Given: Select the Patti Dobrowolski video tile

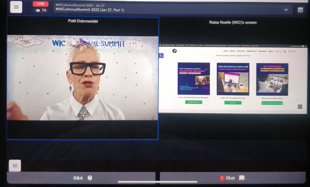Looking at the screenshot, I should [83, 78].
